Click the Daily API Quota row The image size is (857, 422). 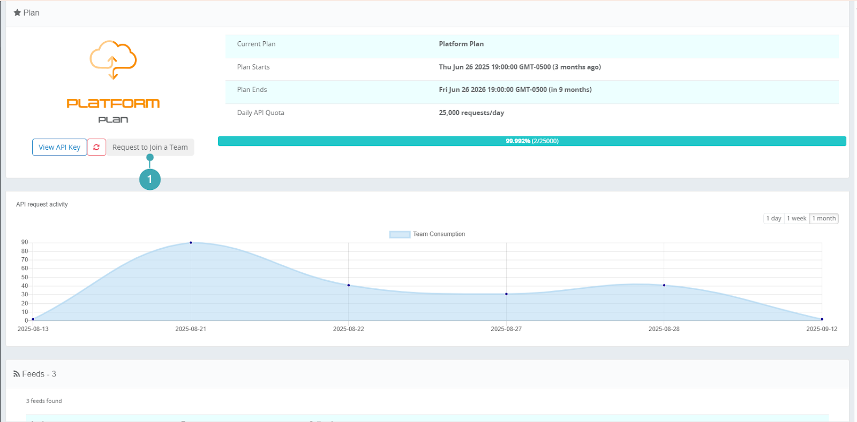click(x=532, y=113)
